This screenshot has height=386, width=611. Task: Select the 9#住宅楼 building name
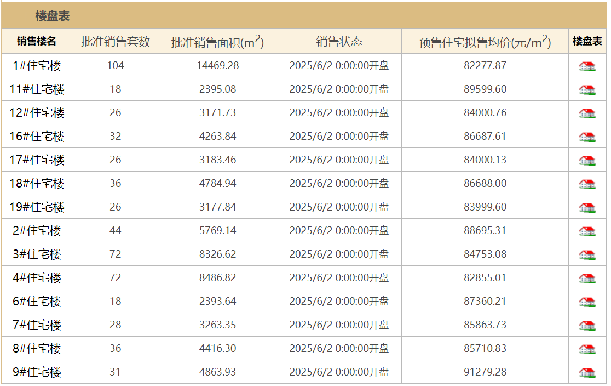(x=37, y=372)
